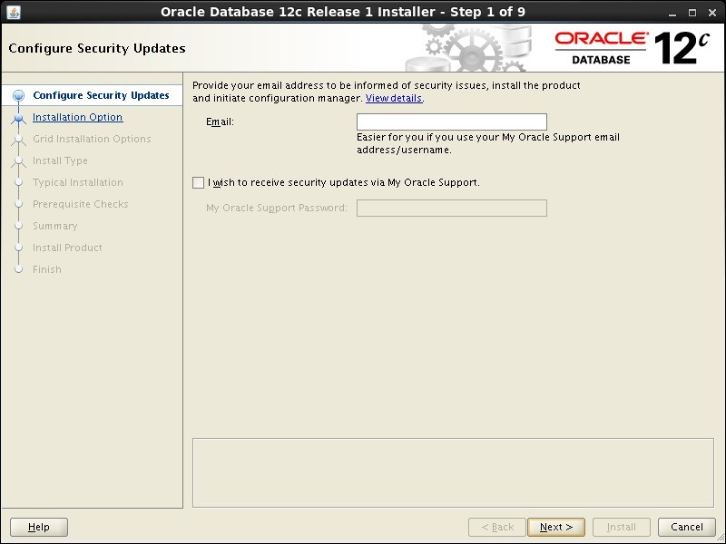Maximize the installer window

pos(692,13)
